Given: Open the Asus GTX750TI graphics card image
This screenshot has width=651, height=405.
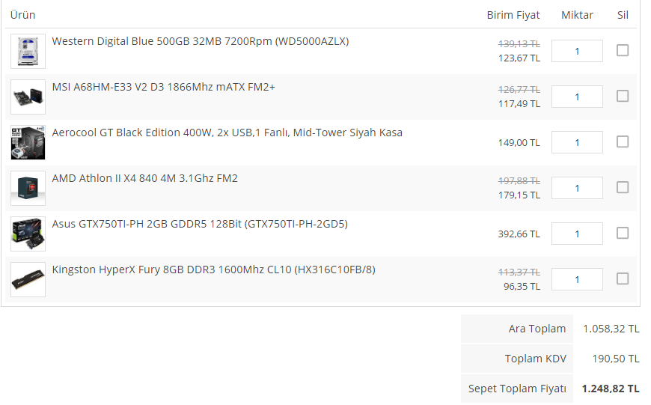Looking at the screenshot, I should (28, 234).
